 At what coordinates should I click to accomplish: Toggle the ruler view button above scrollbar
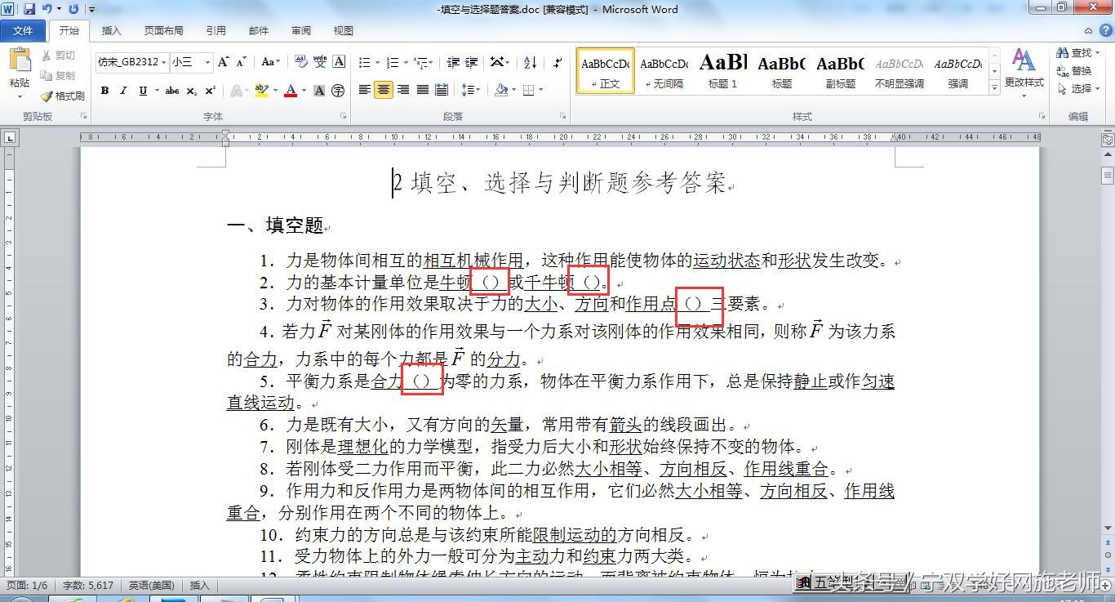[x=1108, y=140]
